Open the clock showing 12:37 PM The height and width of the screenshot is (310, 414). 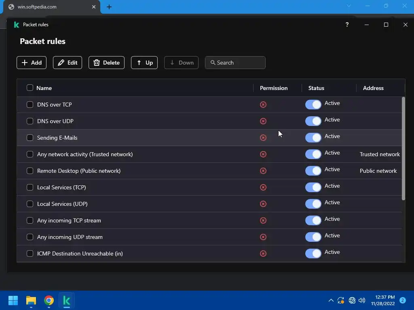tap(383, 300)
